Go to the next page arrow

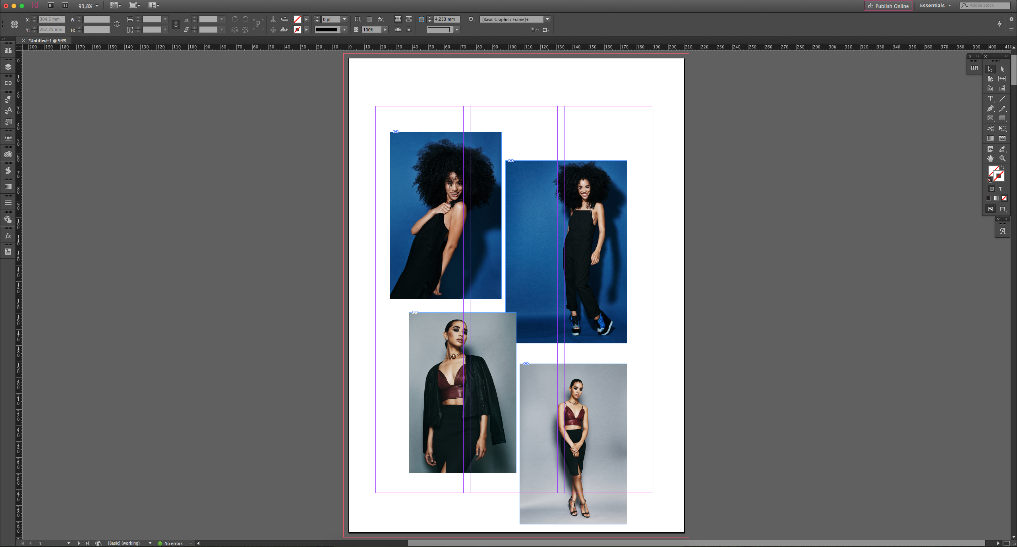[79, 543]
